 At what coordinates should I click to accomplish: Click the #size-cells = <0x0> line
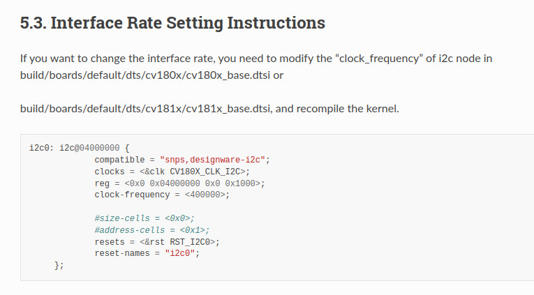[144, 218]
